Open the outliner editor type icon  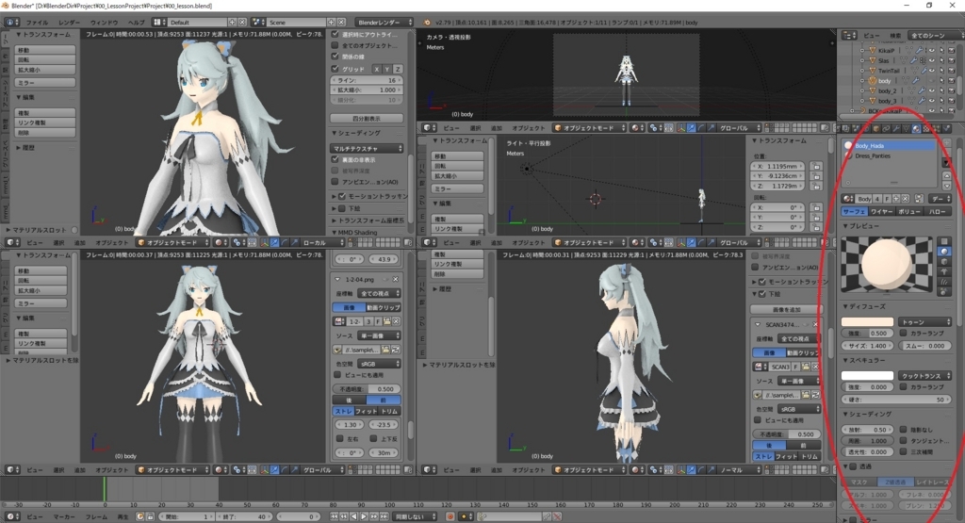[x=849, y=36]
